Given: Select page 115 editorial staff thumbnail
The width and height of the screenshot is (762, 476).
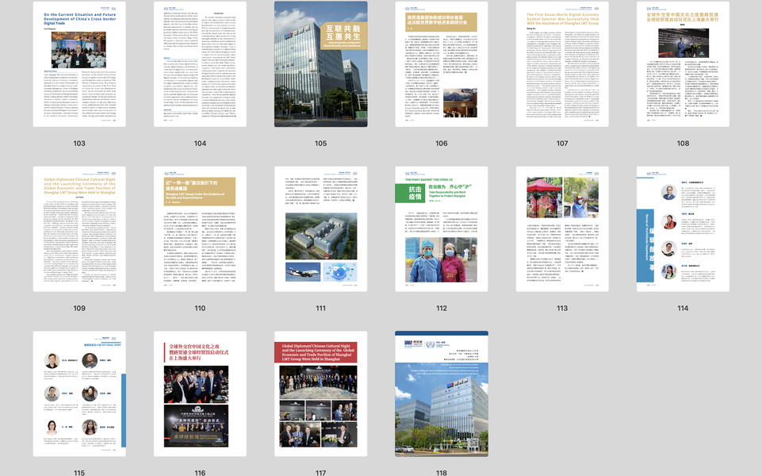Looking at the screenshot, I should point(79,393).
